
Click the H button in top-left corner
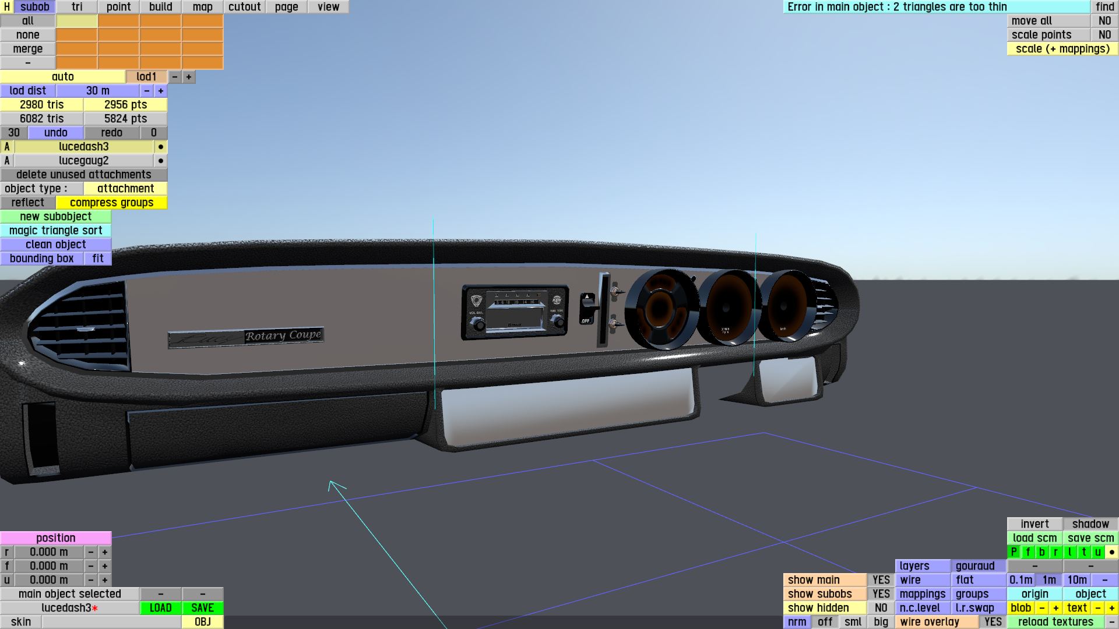tap(7, 7)
